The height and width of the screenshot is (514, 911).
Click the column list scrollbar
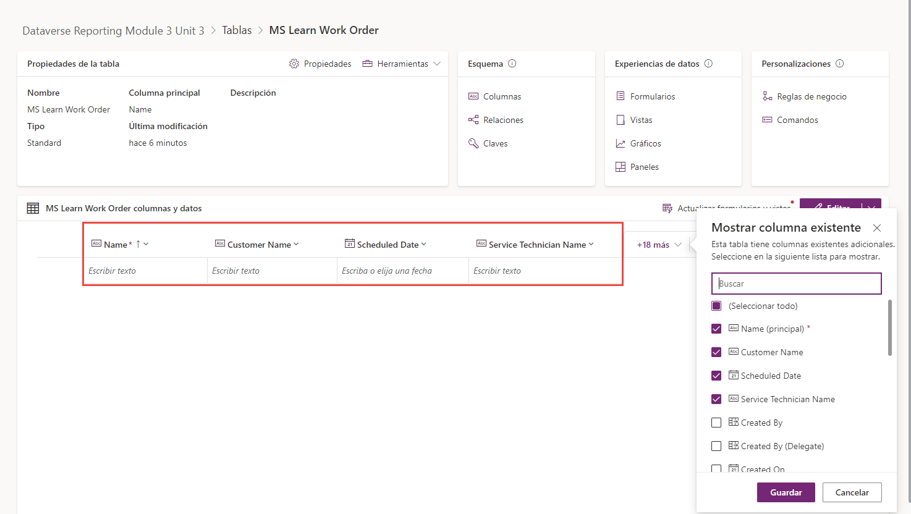click(x=890, y=328)
